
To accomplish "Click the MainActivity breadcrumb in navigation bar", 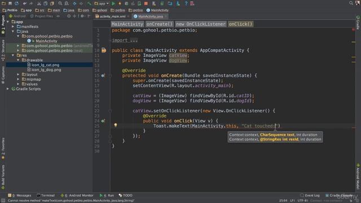I will (157, 10).
